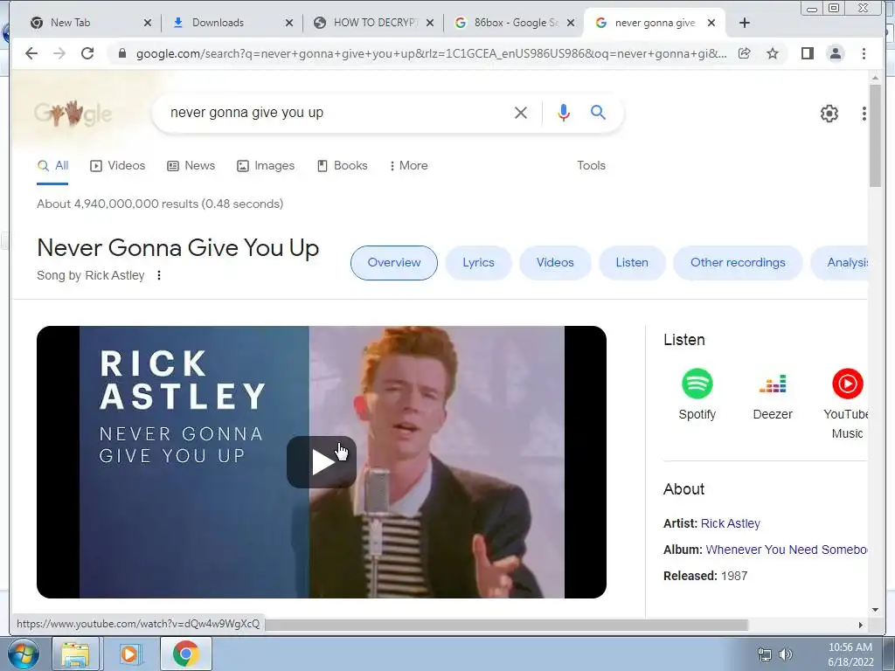Screen dimensions: 895x671
Task: Close the 86box Google Search tab
Action: tap(570, 23)
